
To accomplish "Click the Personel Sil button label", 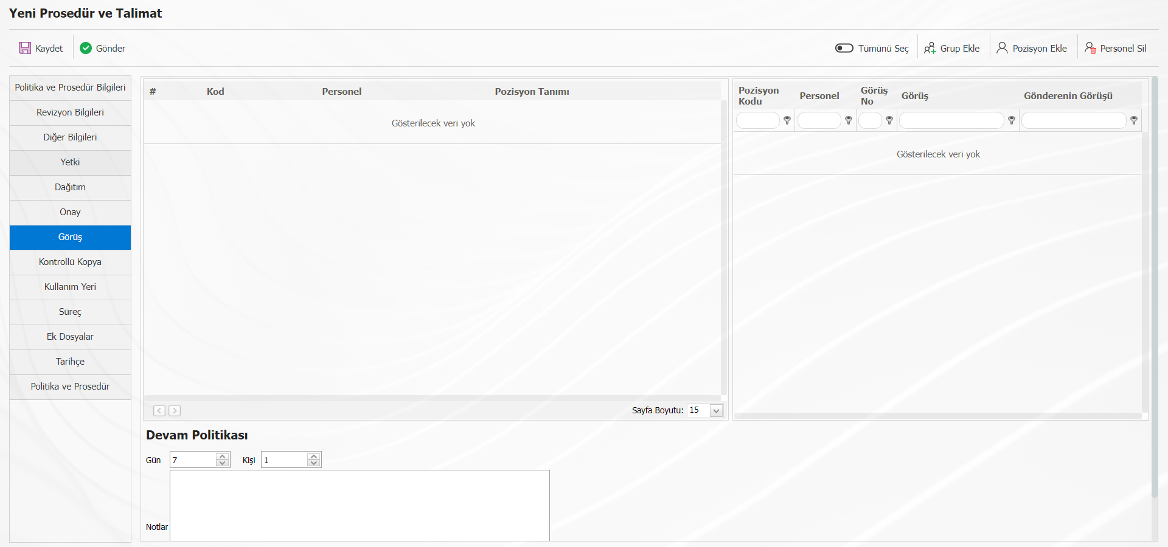I will pos(1123,49).
